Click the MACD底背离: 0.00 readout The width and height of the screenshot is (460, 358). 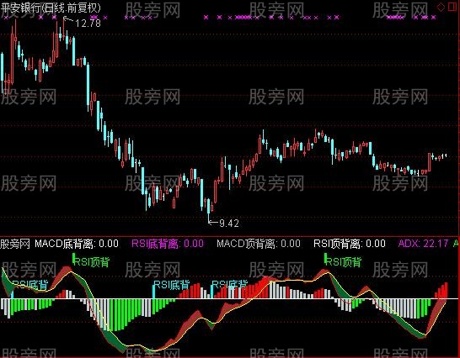coord(77,244)
